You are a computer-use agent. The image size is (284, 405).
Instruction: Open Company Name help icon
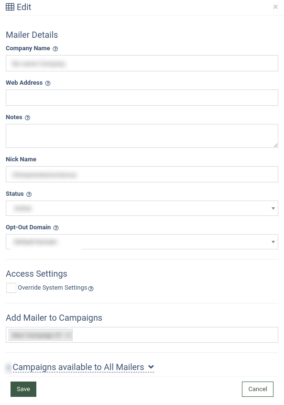tap(55, 48)
